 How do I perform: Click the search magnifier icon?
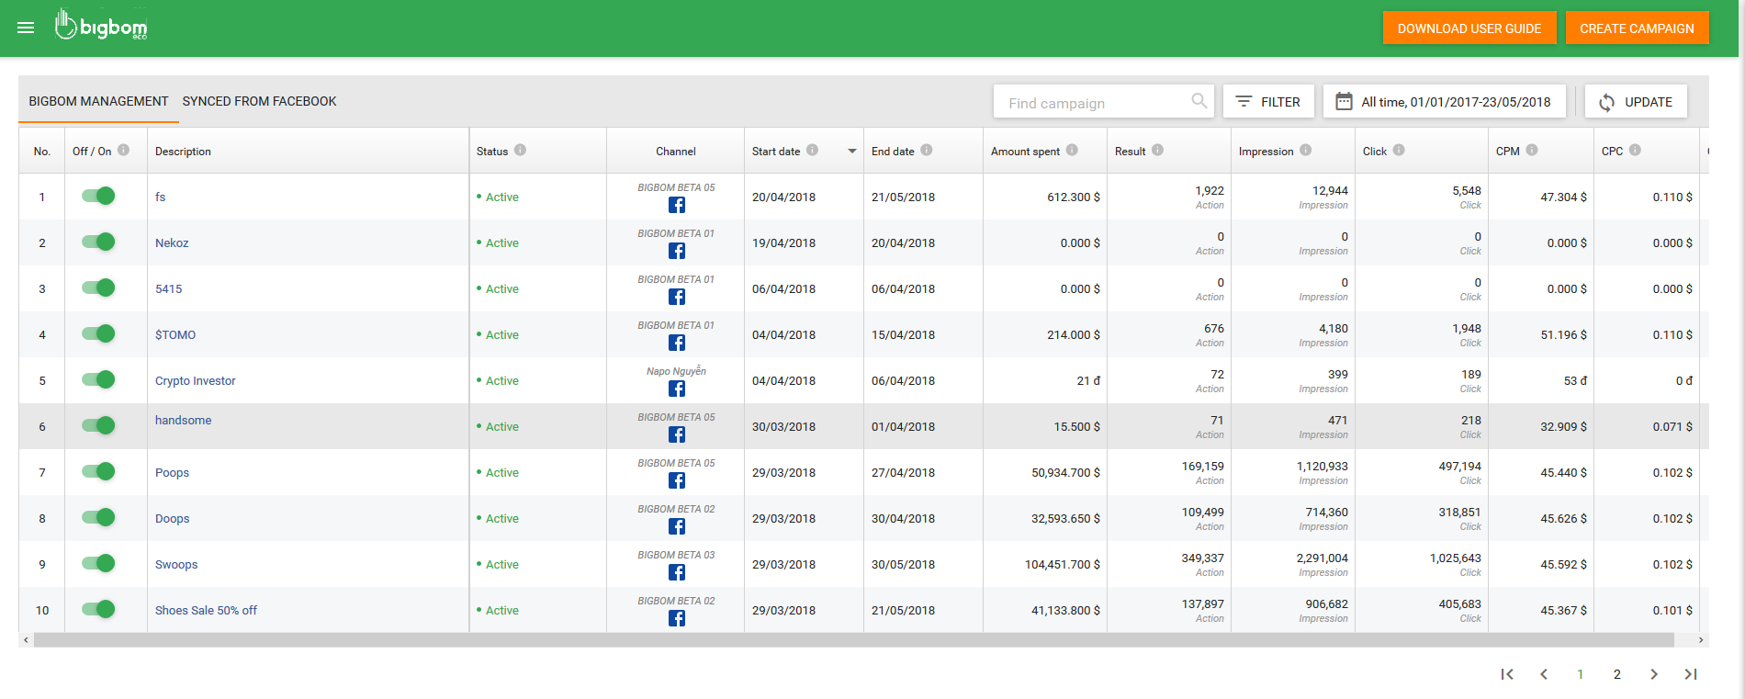point(1199,101)
